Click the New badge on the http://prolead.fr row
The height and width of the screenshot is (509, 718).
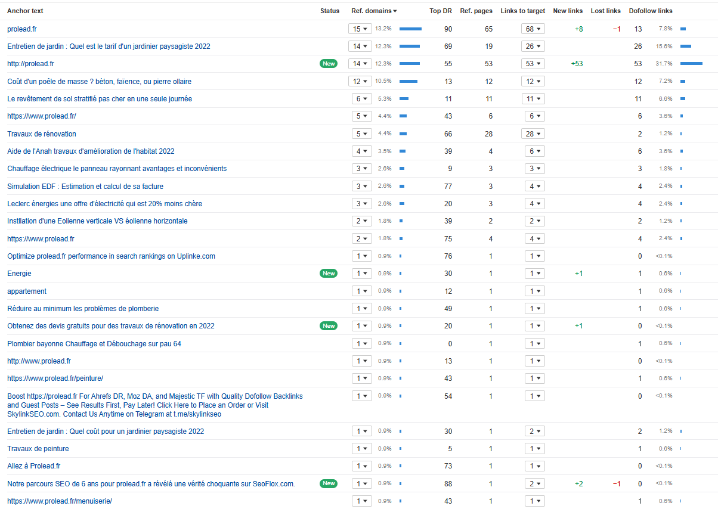[328, 64]
